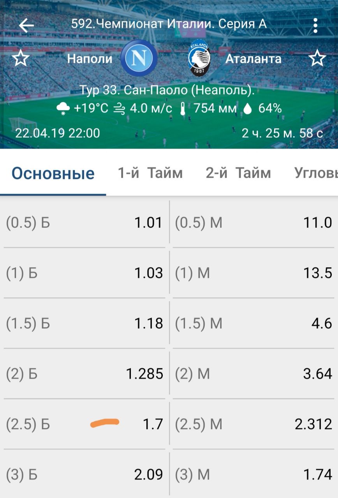Tap the Atalanta club logo
The width and height of the screenshot is (338, 498).
coord(199,59)
